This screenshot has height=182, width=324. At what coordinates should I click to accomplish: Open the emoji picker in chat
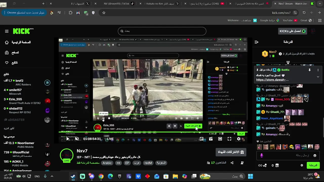(x=315, y=155)
